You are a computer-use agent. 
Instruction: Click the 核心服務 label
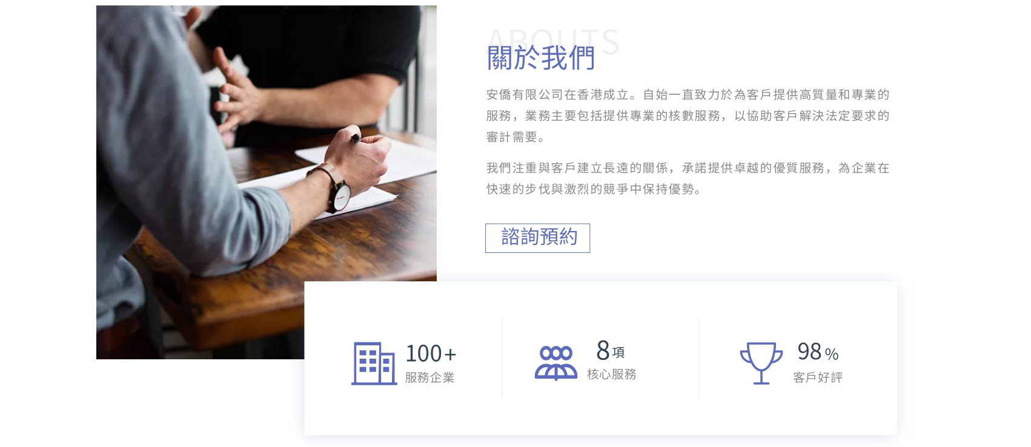[612, 374]
